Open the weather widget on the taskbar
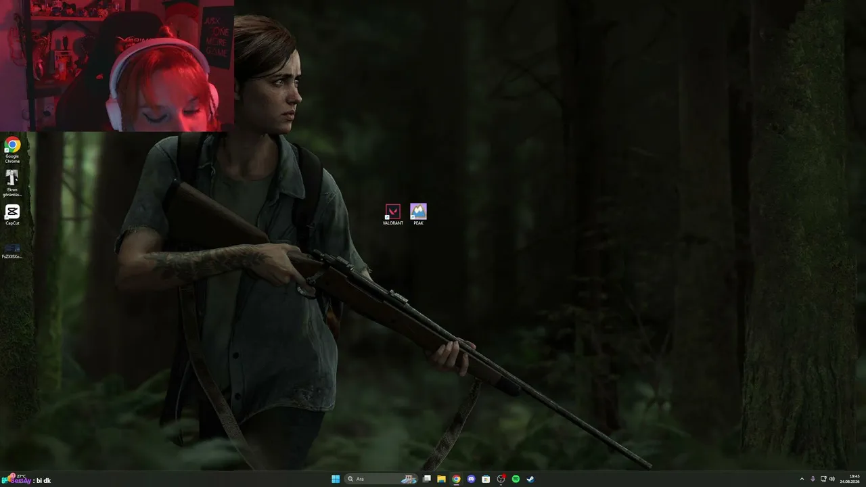 click(x=16, y=479)
